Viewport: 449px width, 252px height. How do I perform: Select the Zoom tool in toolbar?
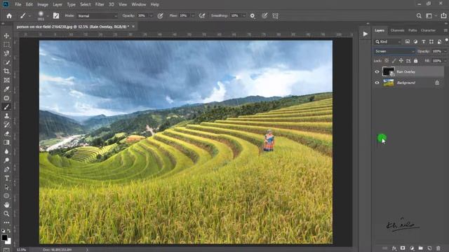(6, 213)
